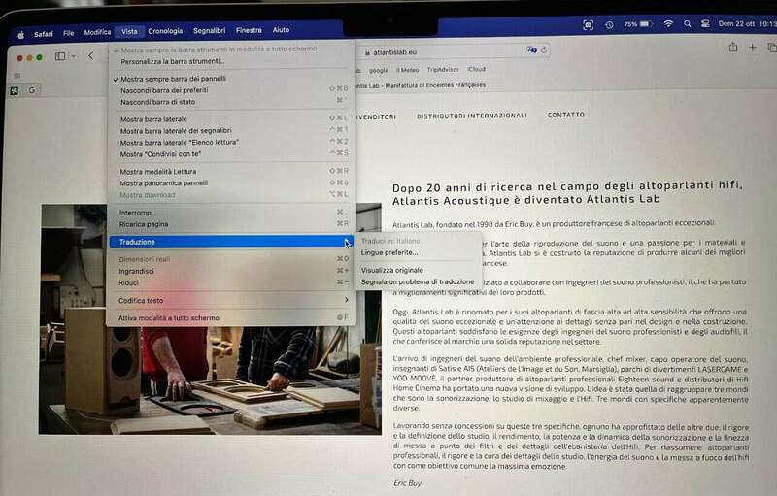Click the Safari sidebar icon
The height and width of the screenshot is (496, 777).
pos(59,56)
